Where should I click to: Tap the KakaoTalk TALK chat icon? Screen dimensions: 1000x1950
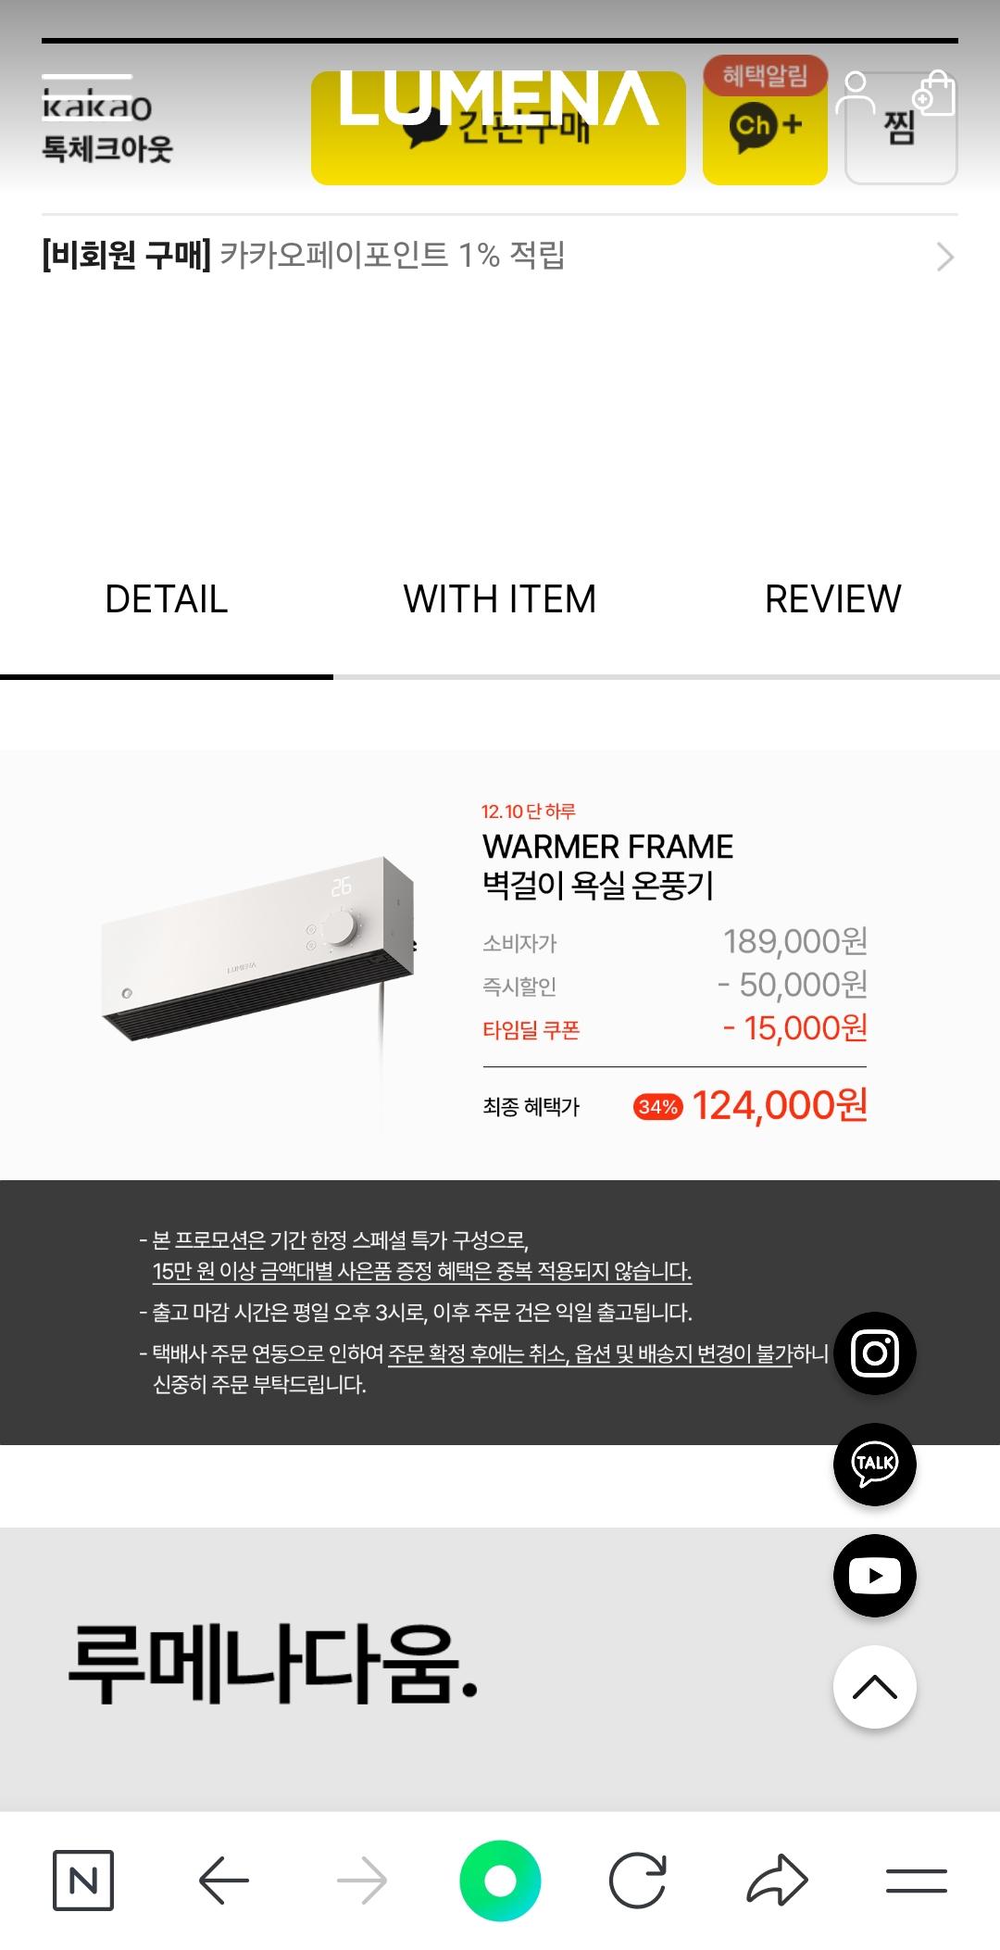pyautogui.click(x=875, y=1465)
